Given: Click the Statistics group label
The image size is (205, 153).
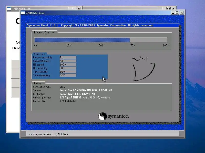Looking at the screenshot, I should tap(39, 54).
